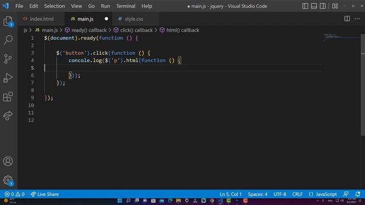Open the Live Share activity bar icon
365x205 pixels.
click(8, 116)
